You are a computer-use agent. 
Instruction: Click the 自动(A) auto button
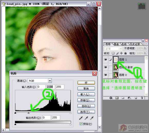[x=86, y=106]
